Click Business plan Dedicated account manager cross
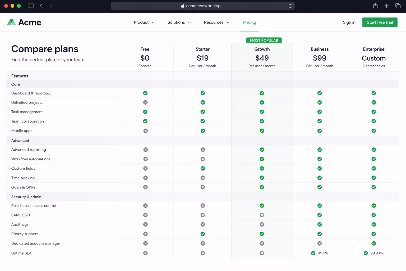406x271 pixels. click(320, 243)
